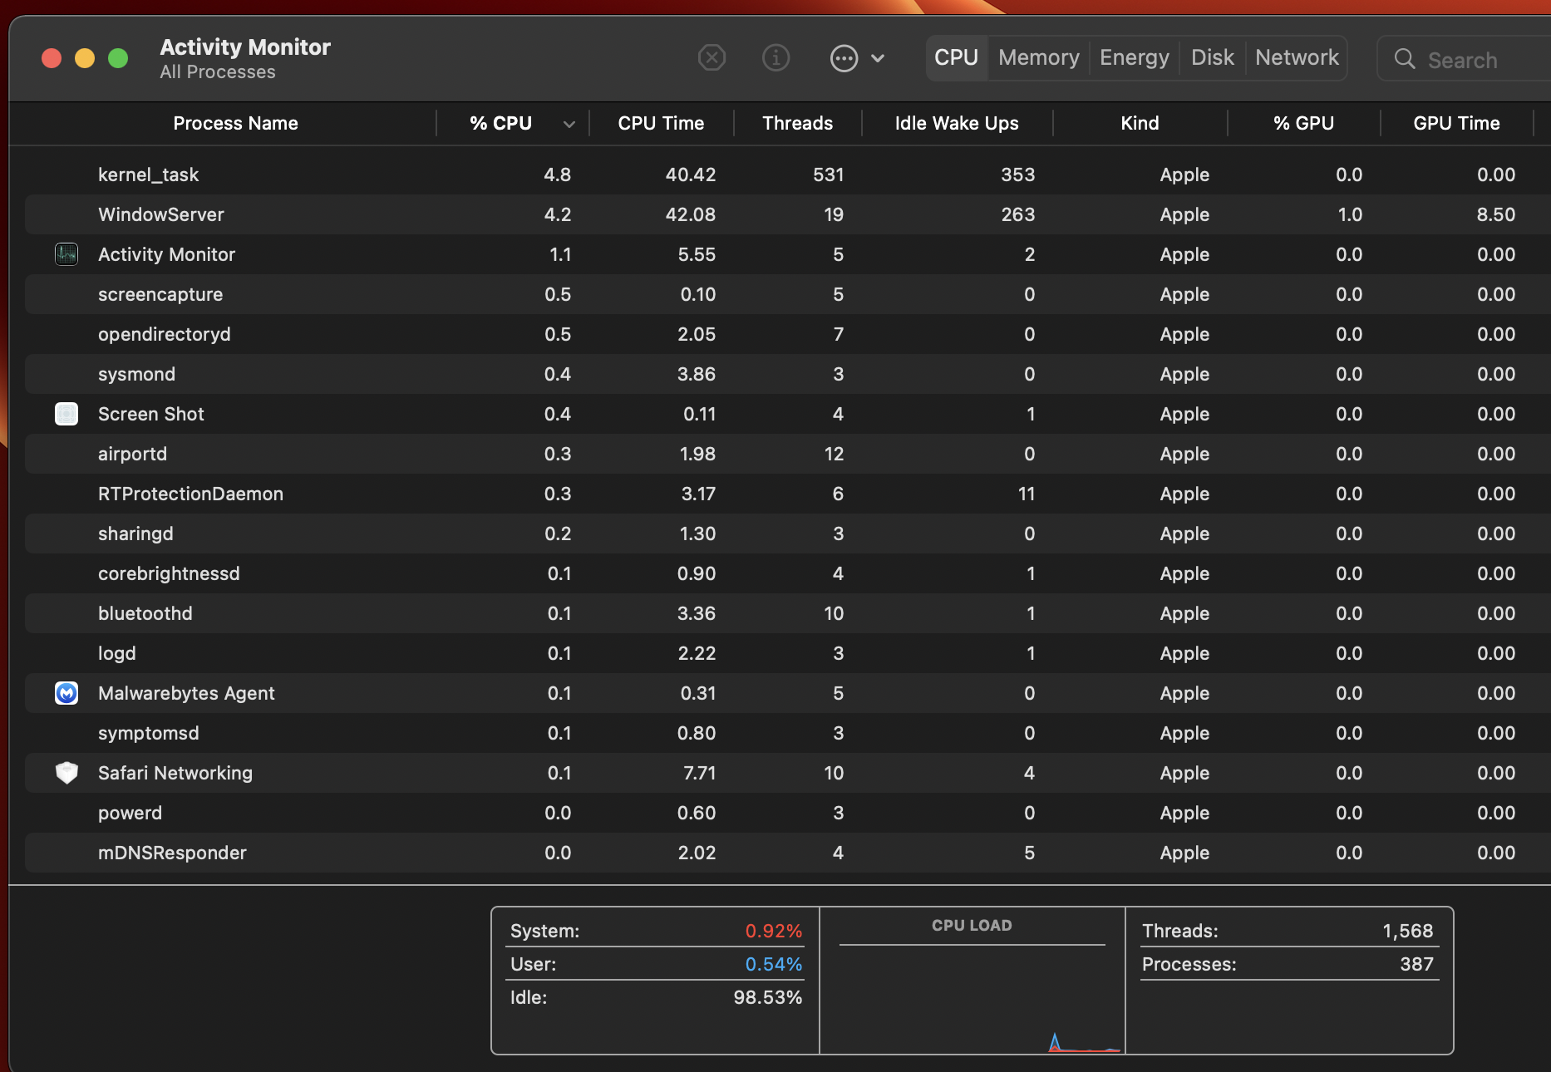Click the Processes count 387

point(1417,964)
